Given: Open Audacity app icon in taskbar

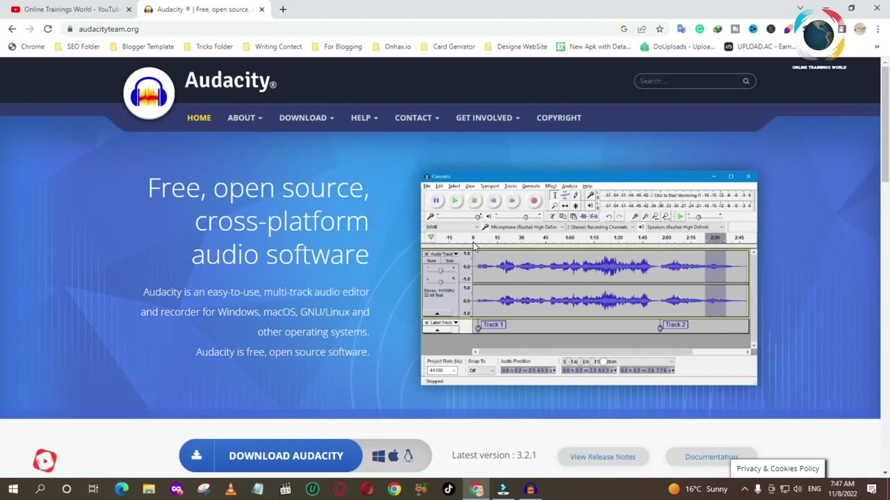Looking at the screenshot, I should point(531,489).
